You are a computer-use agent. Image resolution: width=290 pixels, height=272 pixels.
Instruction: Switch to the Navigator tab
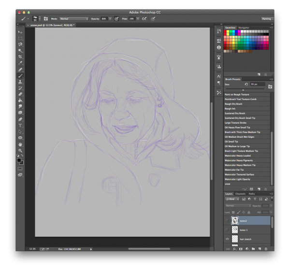point(244,28)
